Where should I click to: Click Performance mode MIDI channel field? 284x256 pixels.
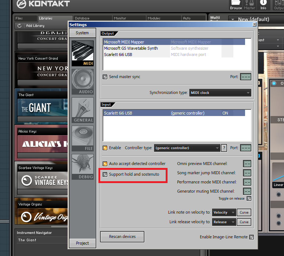[247, 182]
